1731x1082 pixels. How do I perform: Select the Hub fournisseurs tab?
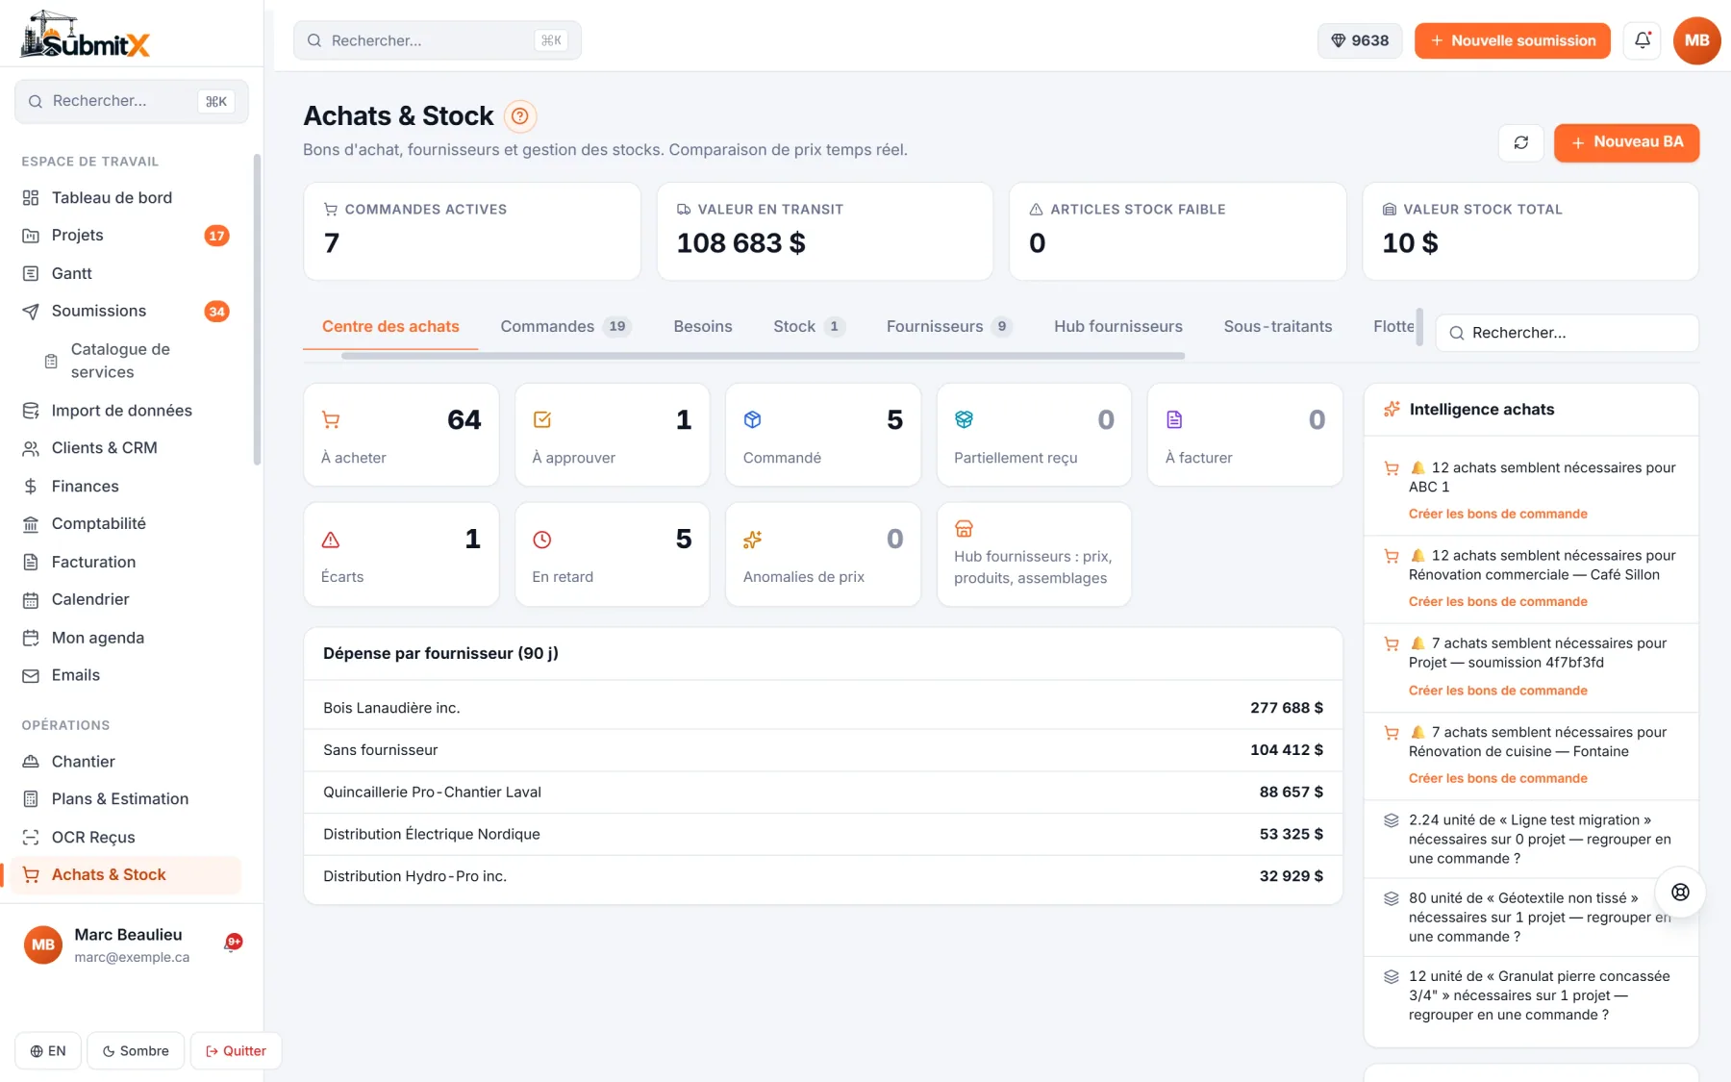coord(1117,326)
